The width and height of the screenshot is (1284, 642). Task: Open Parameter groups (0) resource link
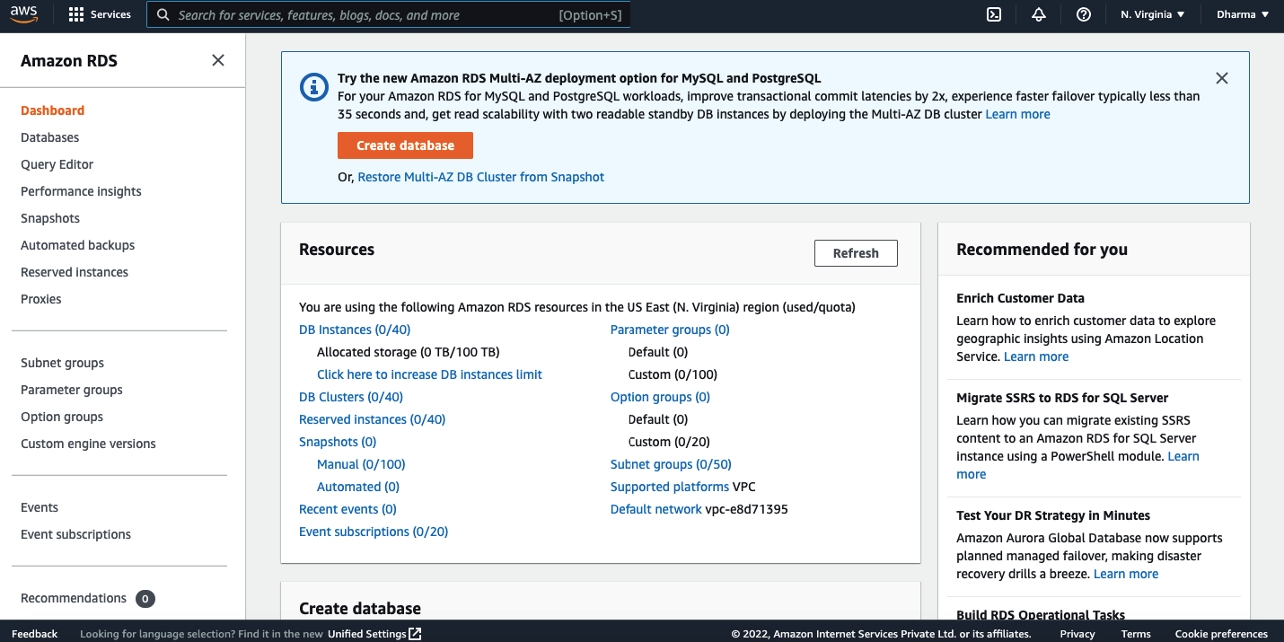pyautogui.click(x=670, y=330)
